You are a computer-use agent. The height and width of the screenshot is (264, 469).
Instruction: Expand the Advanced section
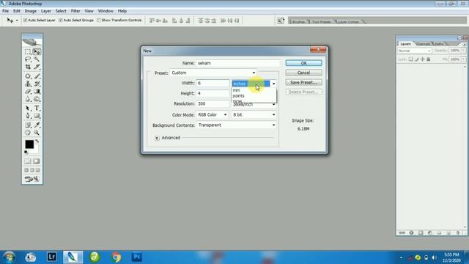[157, 138]
